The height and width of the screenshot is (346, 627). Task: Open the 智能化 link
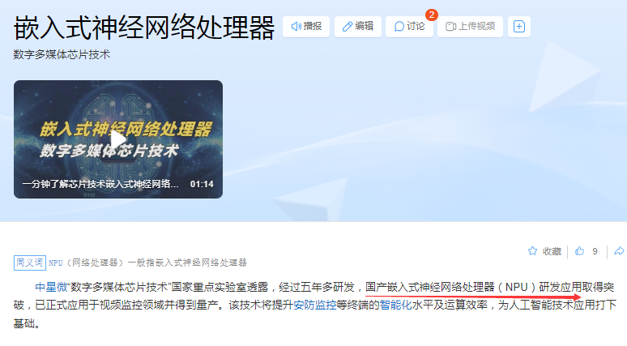pos(395,305)
